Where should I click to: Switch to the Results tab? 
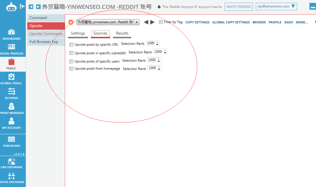coord(122,33)
